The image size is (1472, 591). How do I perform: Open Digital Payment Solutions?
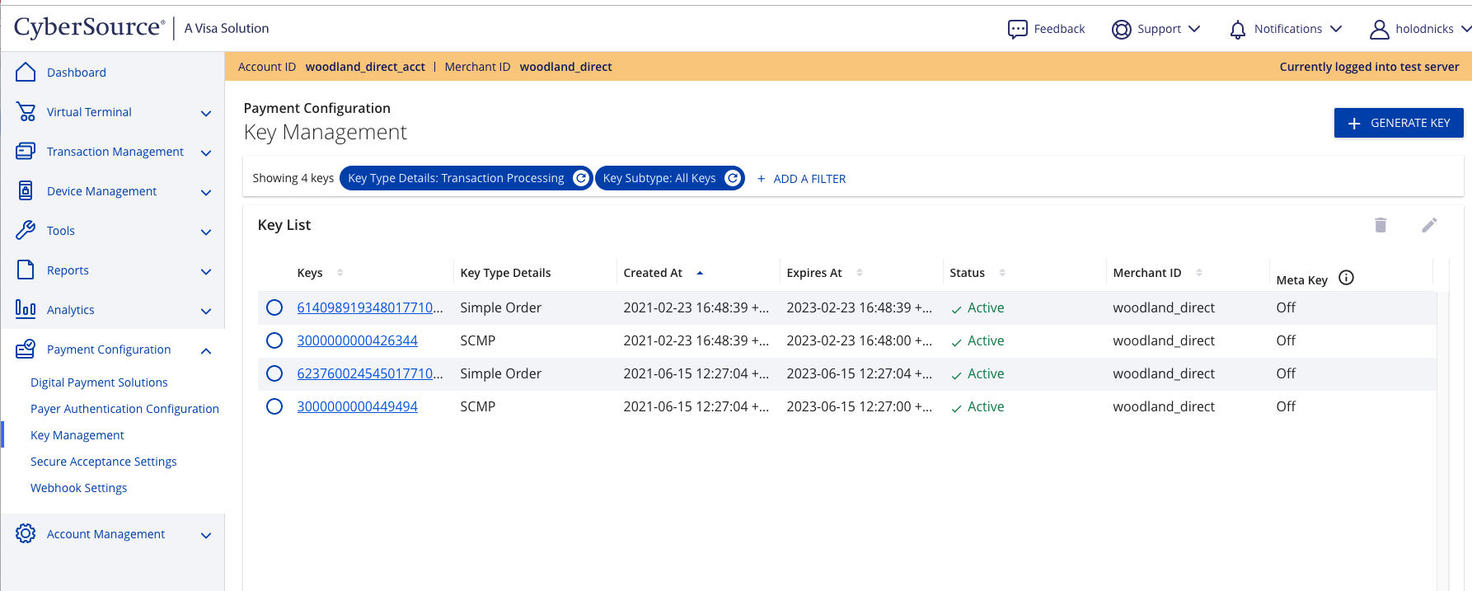pyautogui.click(x=99, y=382)
